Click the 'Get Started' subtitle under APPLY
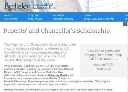The height and width of the screenshot is (92, 128). [11, 19]
